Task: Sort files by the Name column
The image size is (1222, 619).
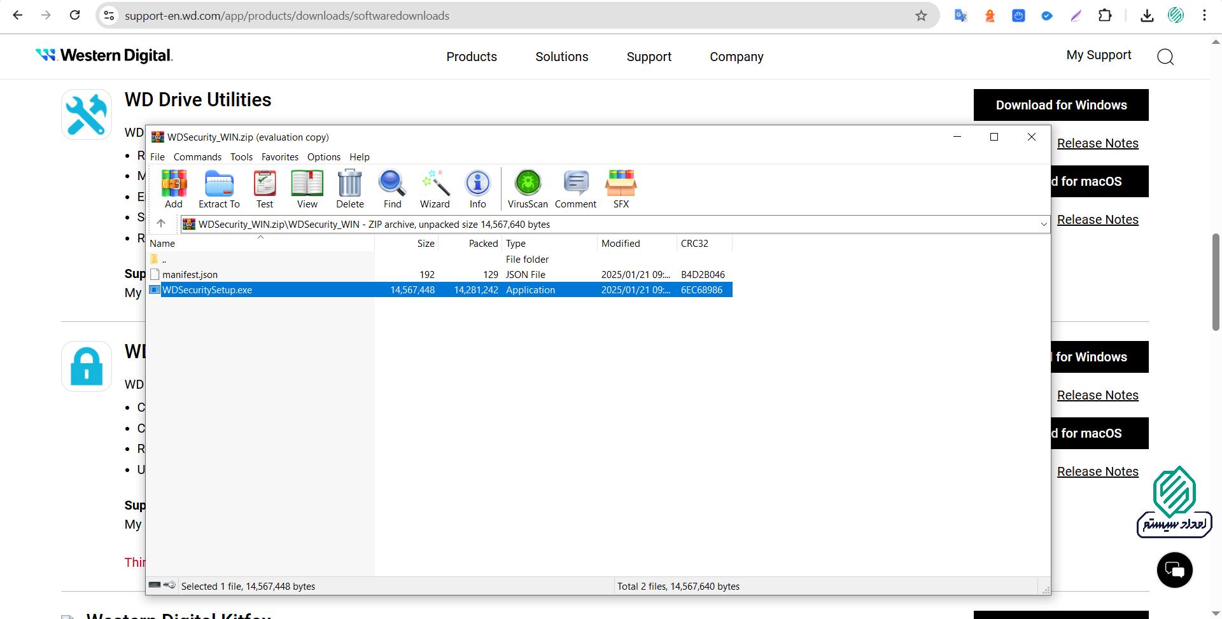Action: pos(261,243)
